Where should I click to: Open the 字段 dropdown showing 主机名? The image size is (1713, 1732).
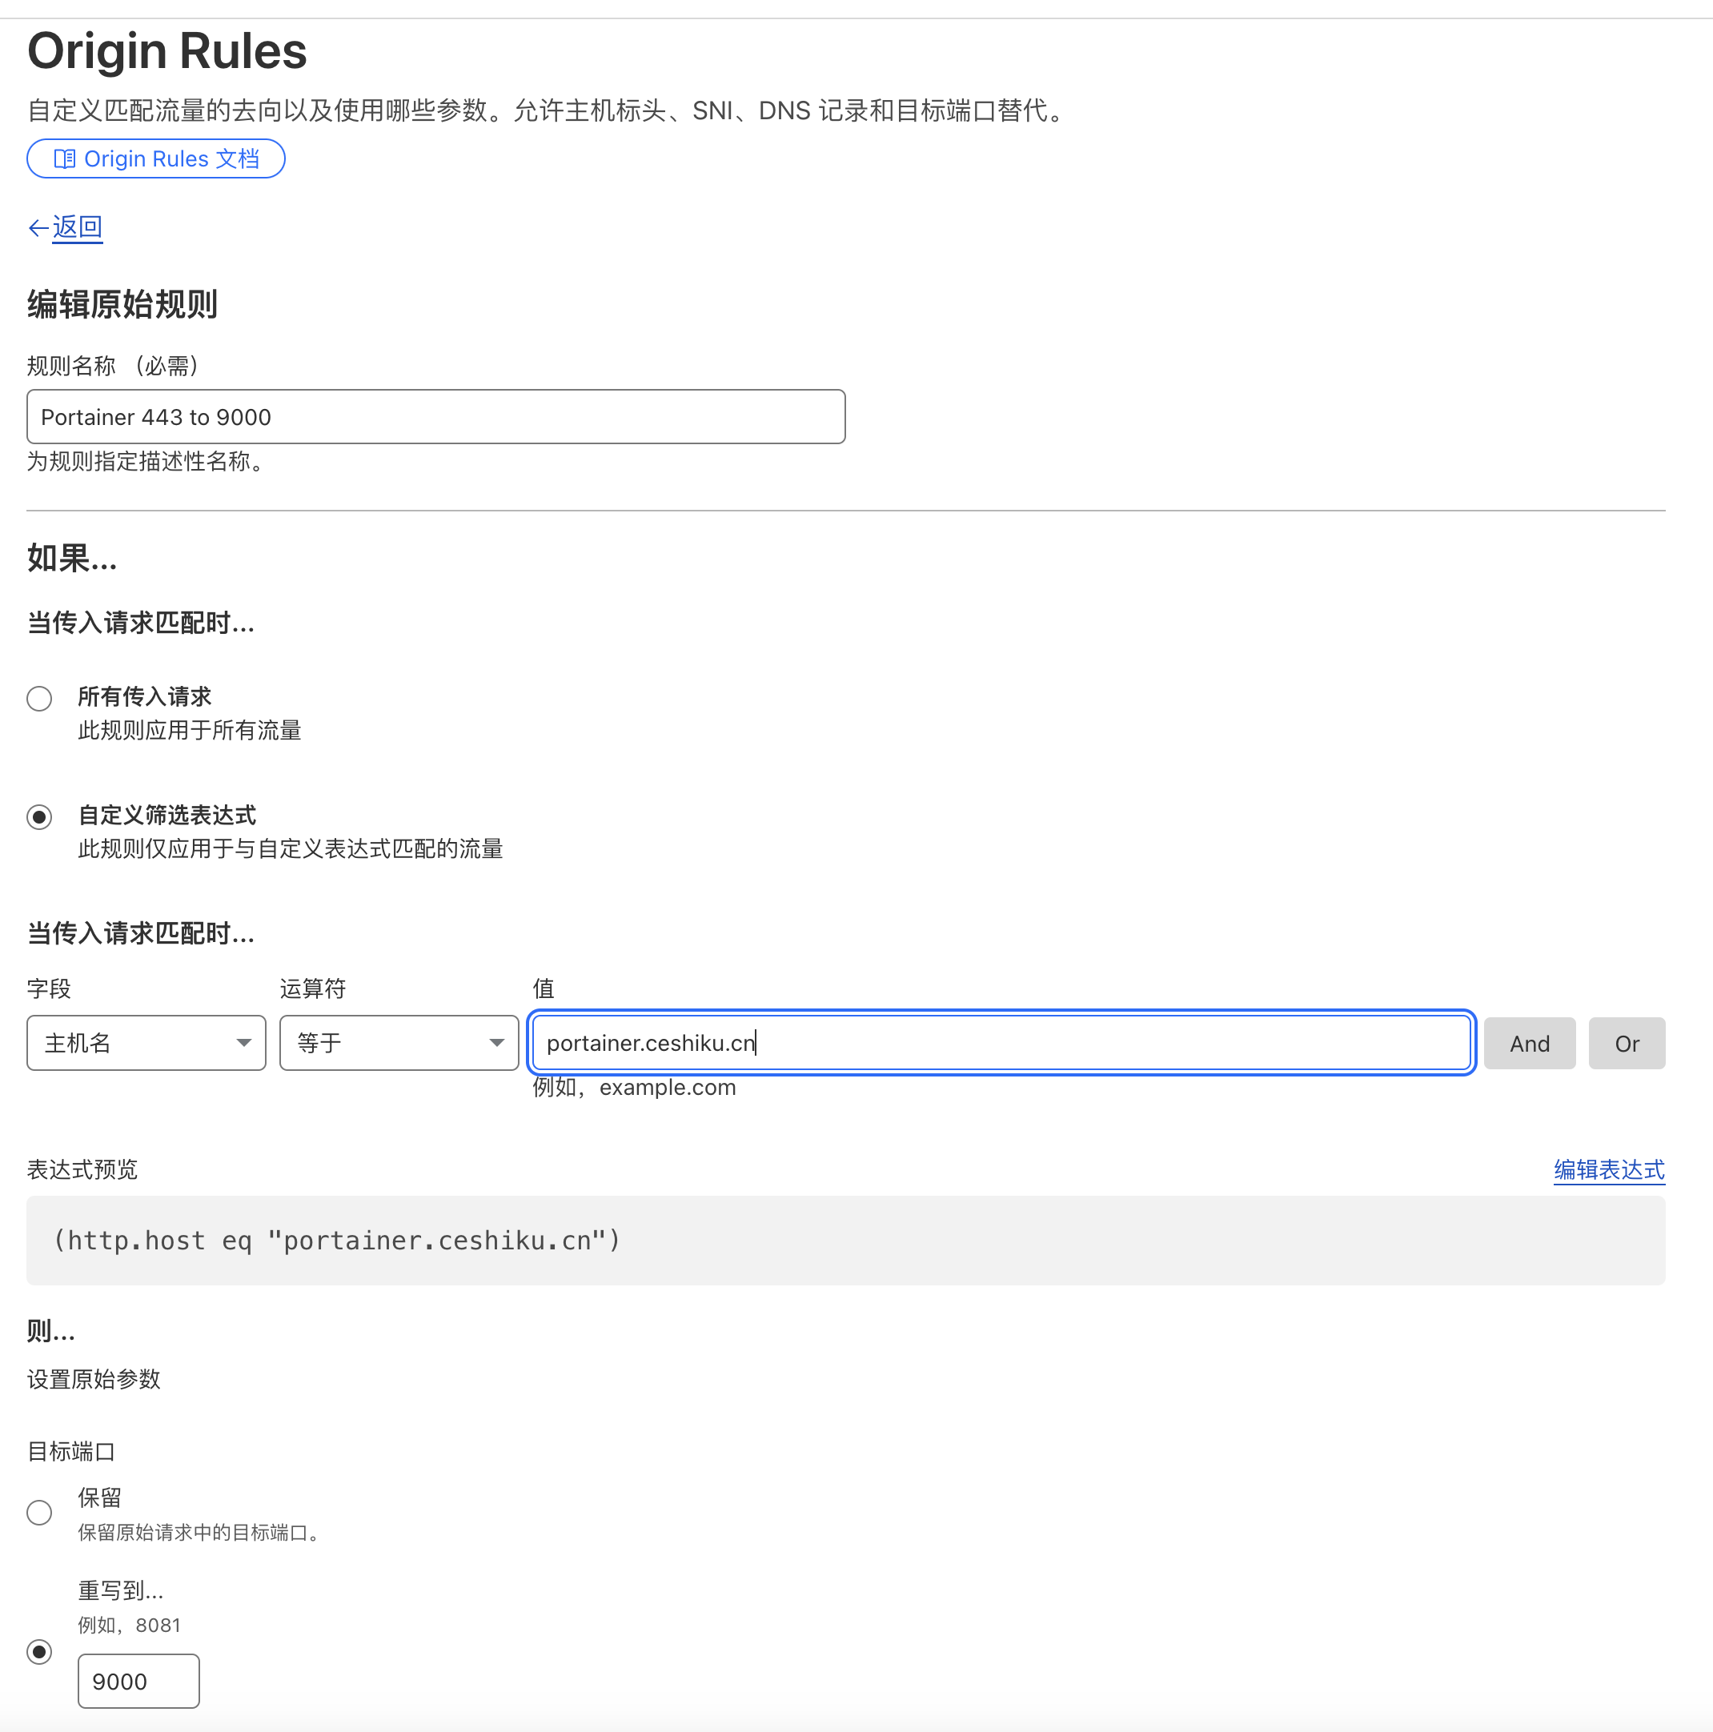click(x=146, y=1043)
